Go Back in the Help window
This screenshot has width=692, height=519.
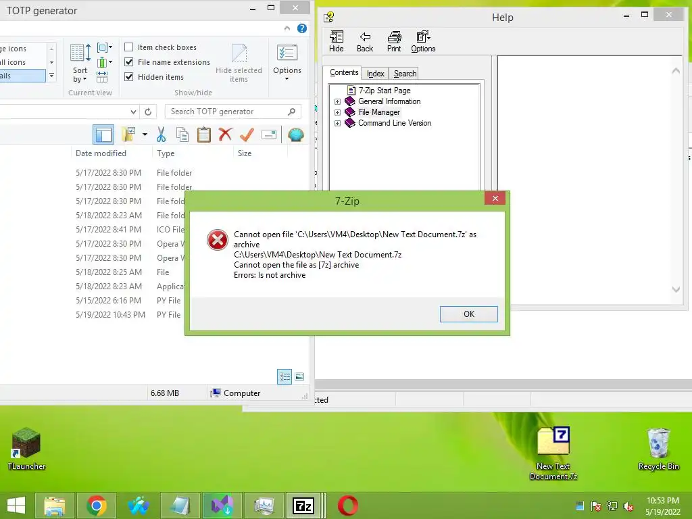364,41
